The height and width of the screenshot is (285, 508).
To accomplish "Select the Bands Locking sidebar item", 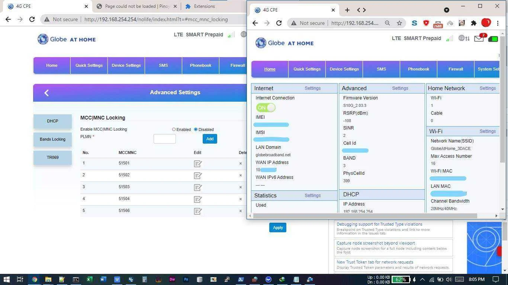I will click(x=52, y=139).
